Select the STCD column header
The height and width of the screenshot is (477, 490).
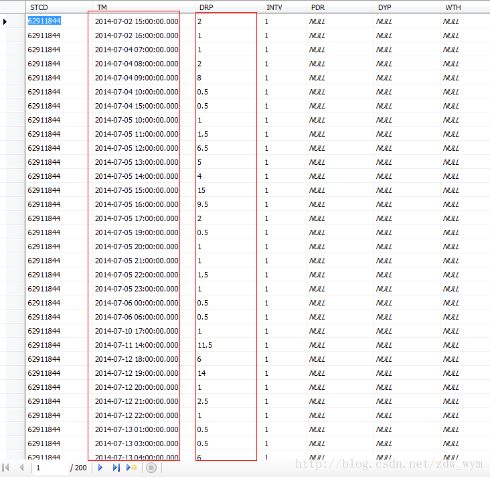tap(60, 7)
